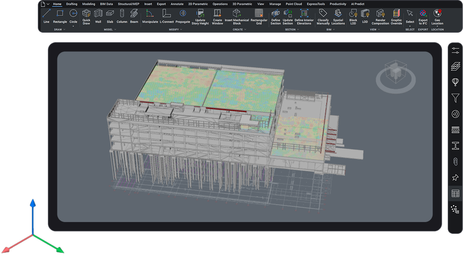
Task: Select the Wall tool
Action: pyautogui.click(x=98, y=16)
